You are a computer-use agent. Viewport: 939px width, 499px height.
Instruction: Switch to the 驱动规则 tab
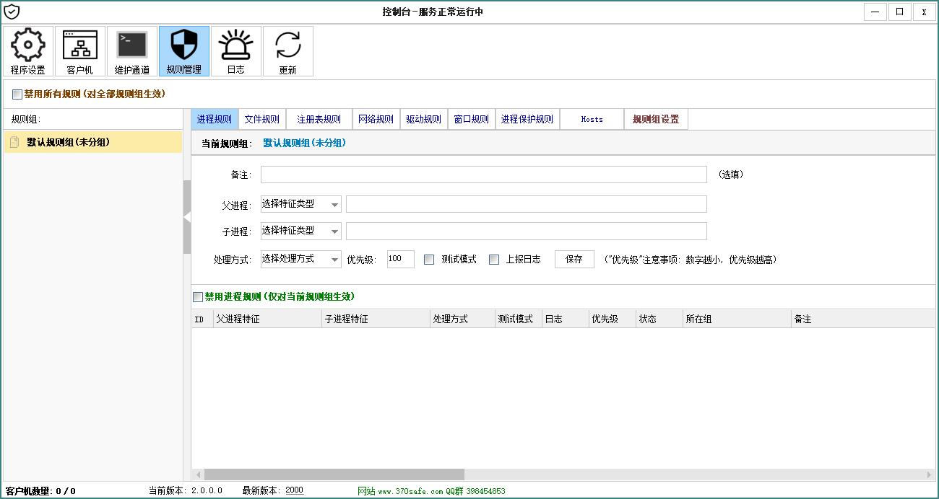[x=424, y=120]
